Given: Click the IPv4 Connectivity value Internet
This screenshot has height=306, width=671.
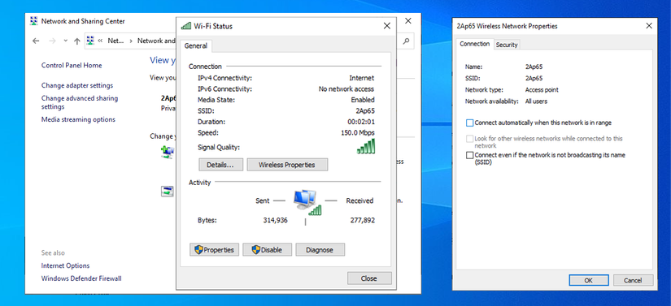Looking at the screenshot, I should [362, 78].
